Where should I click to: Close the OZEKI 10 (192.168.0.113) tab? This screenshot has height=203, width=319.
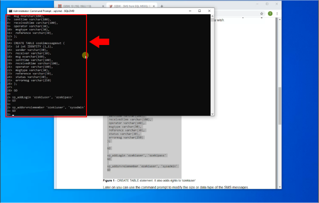tap(103, 6)
